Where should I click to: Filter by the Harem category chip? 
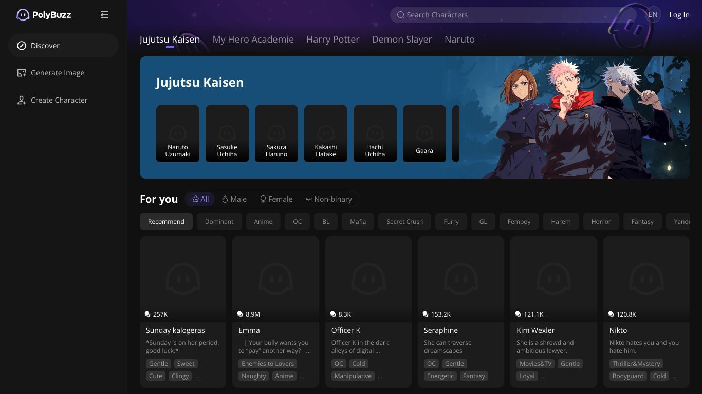(561, 222)
